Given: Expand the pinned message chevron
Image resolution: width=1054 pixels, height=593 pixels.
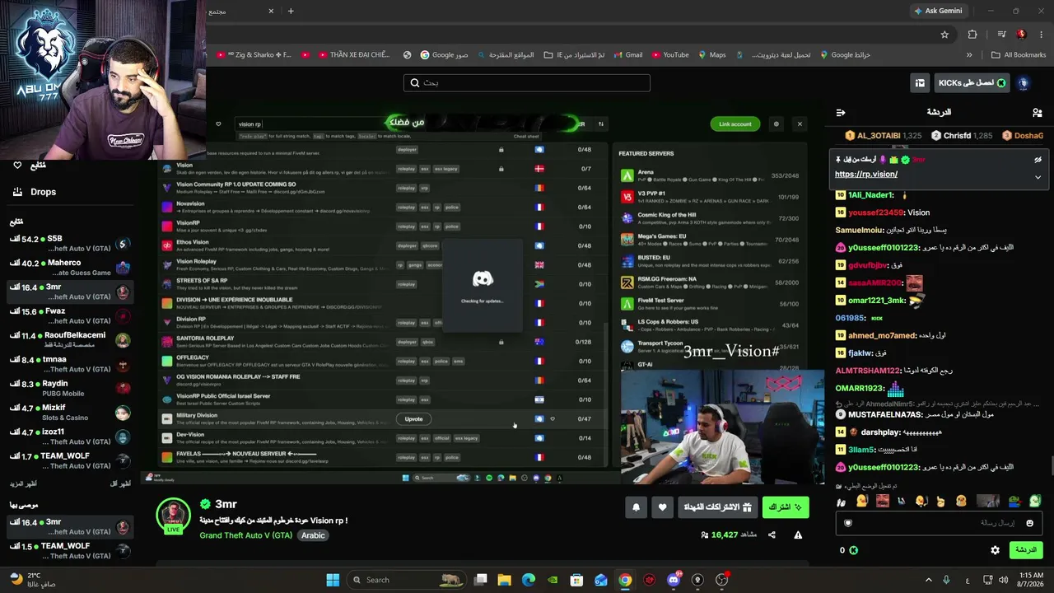Looking at the screenshot, I should (x=1038, y=176).
